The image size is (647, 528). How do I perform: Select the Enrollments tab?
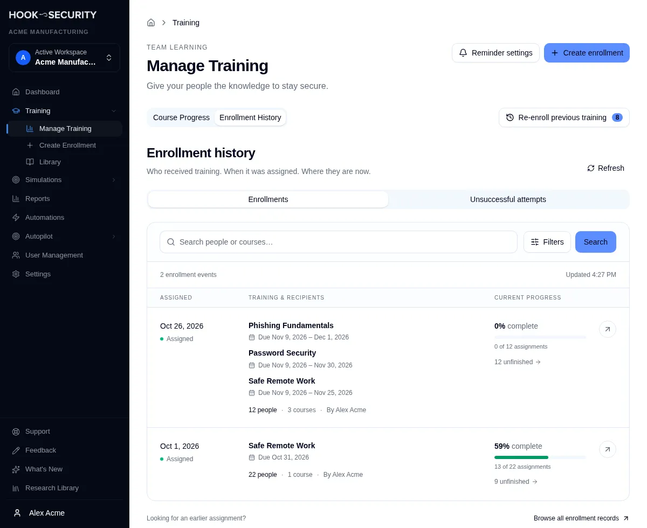268,199
